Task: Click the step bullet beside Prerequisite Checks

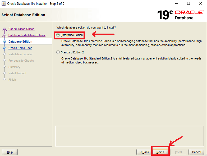Action: click(4, 61)
